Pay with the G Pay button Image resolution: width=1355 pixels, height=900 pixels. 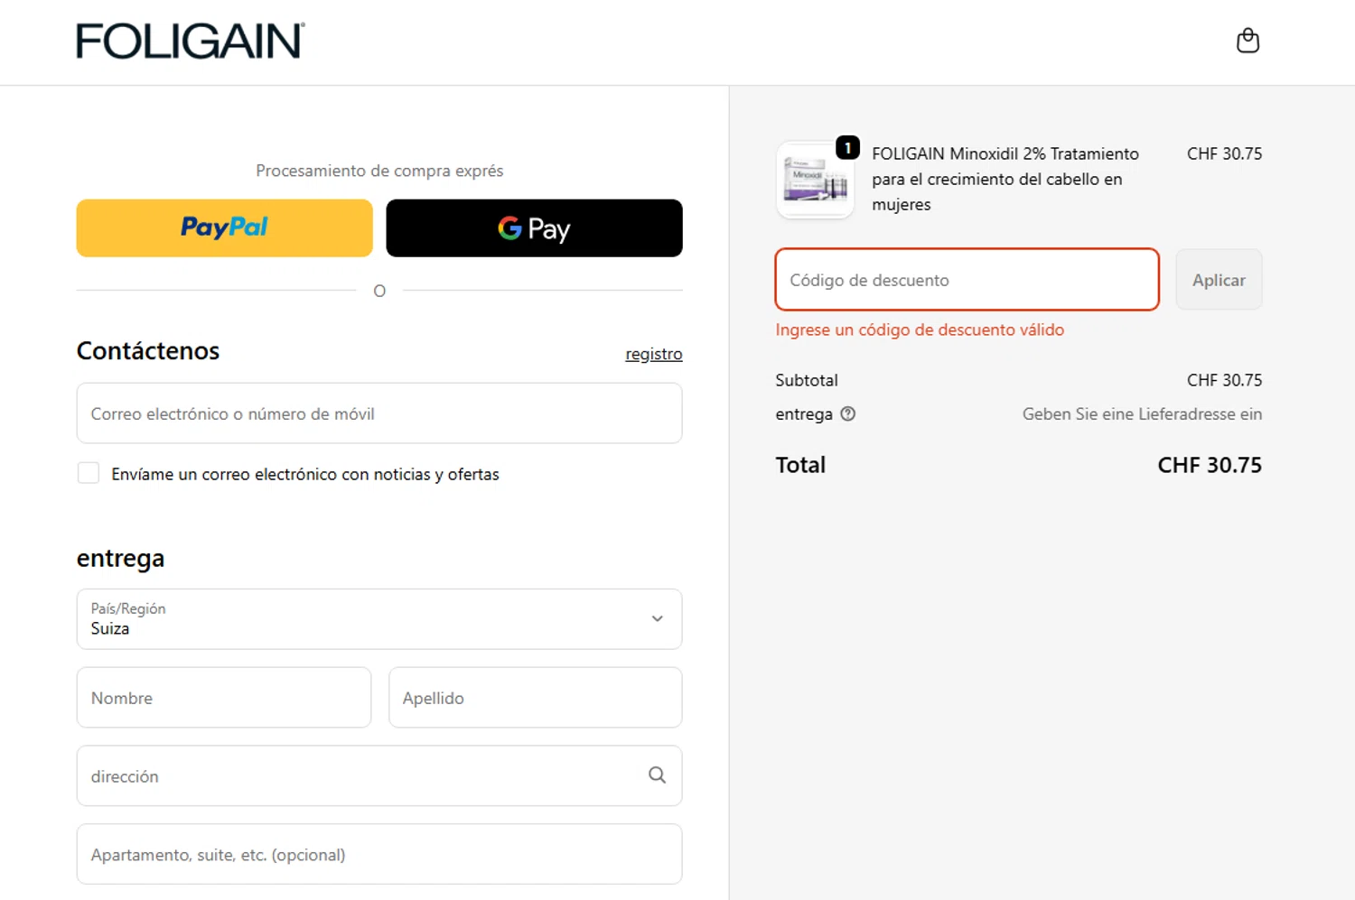pos(534,228)
